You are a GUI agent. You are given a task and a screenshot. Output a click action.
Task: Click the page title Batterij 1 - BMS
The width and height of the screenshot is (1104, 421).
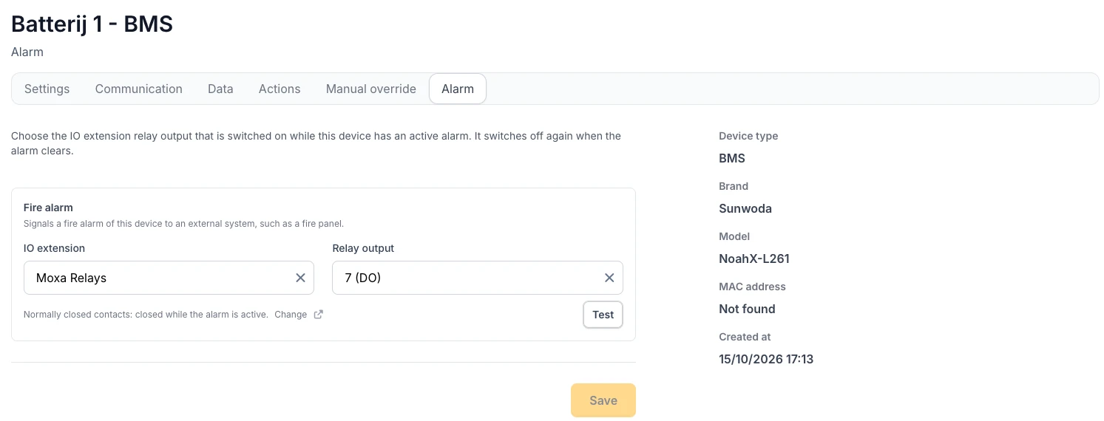tap(92, 24)
